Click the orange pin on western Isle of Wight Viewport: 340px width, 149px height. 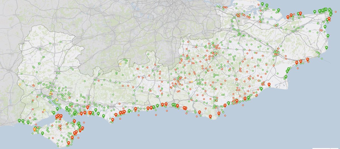pyautogui.click(x=35, y=129)
